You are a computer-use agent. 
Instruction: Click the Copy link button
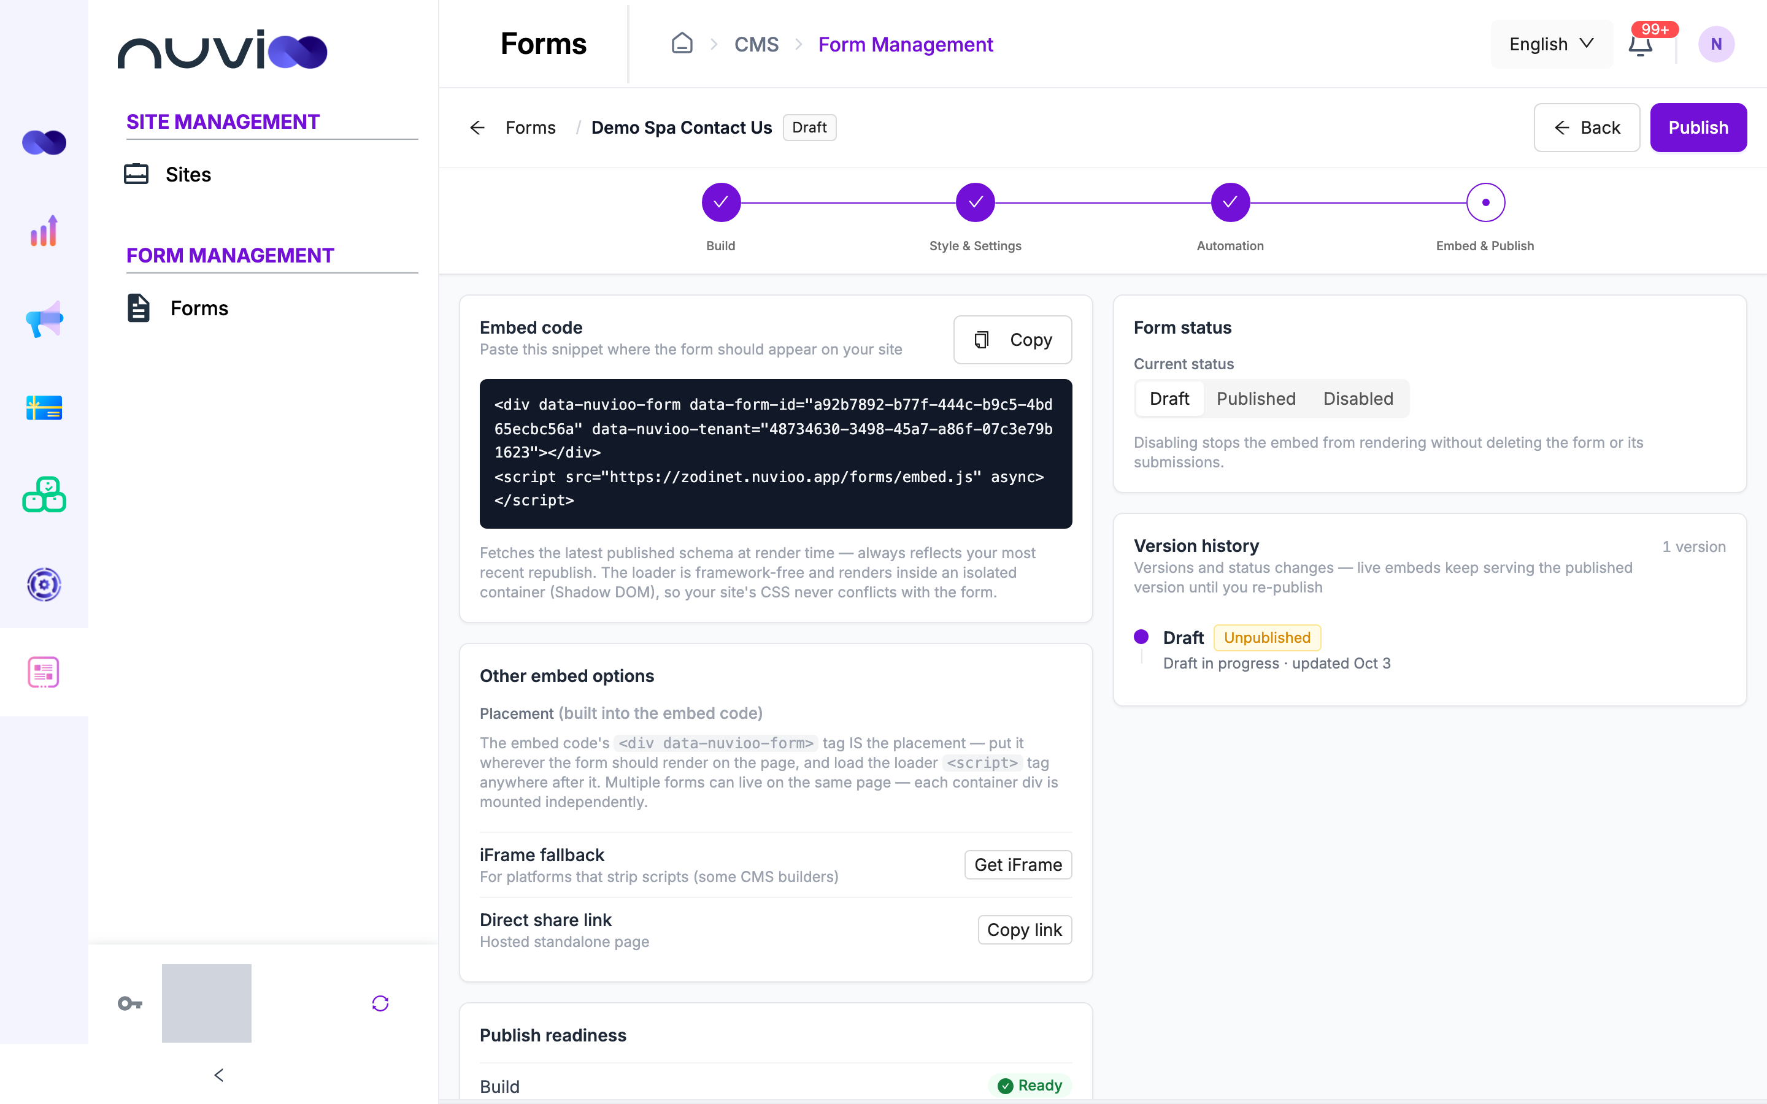coord(1025,929)
